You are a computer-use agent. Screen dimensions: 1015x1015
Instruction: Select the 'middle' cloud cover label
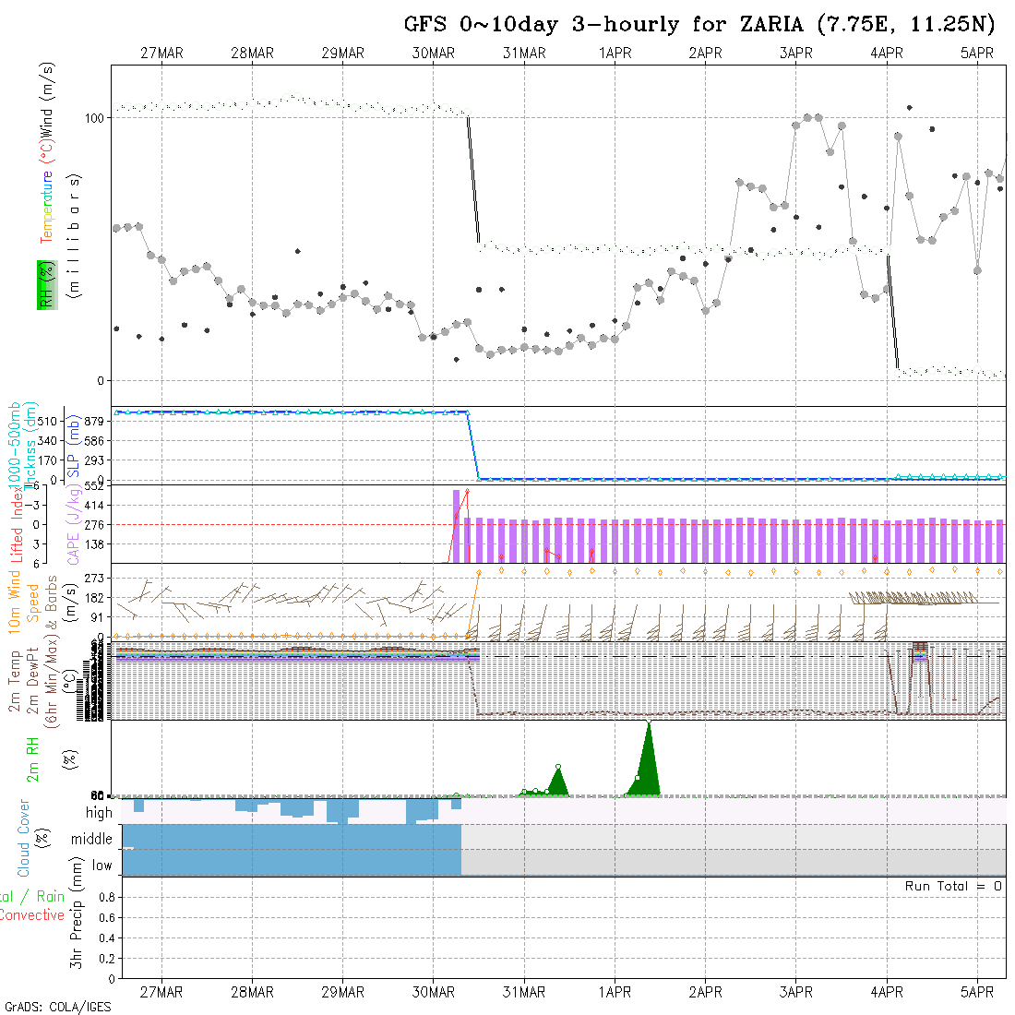pyautogui.click(x=92, y=839)
